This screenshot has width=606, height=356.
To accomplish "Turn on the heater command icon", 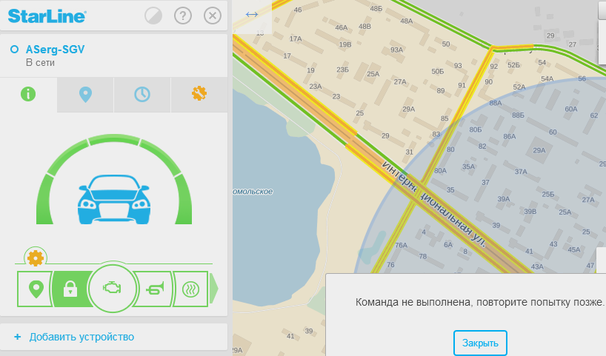I will click(190, 289).
